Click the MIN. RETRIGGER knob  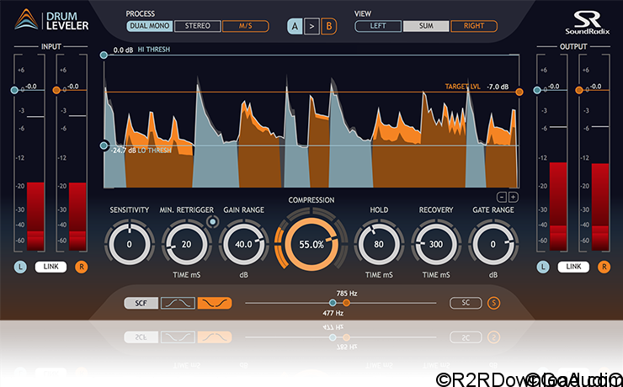pos(186,245)
